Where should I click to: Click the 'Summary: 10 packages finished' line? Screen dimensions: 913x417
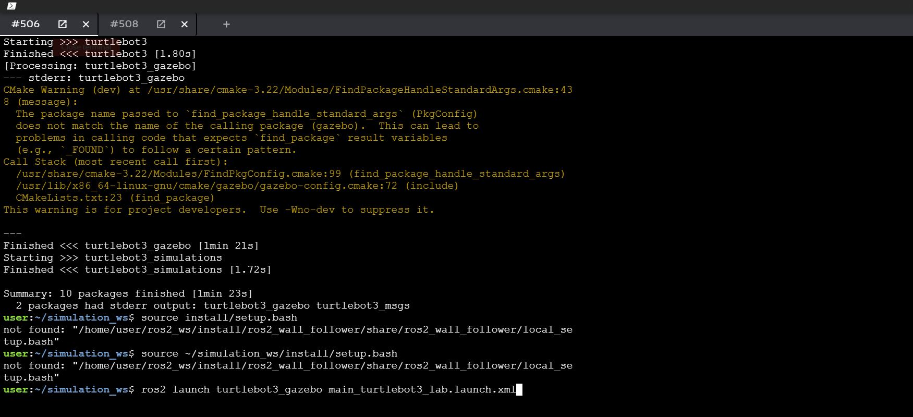(x=128, y=294)
